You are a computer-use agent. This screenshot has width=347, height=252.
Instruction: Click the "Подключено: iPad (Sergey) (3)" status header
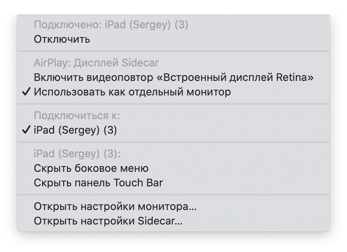click(x=111, y=25)
